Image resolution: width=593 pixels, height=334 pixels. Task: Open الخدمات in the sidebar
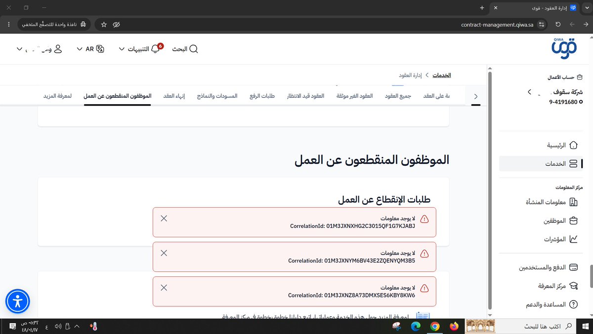(x=541, y=163)
